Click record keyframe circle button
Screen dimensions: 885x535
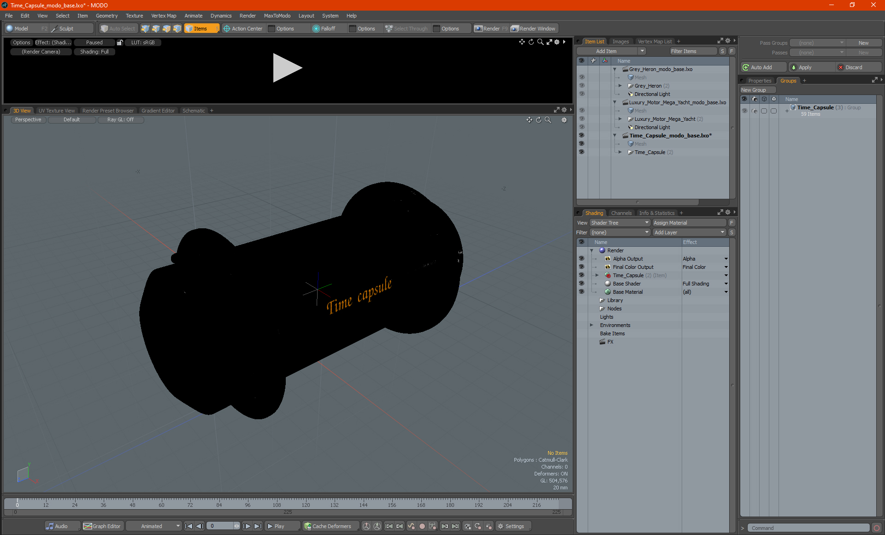tap(422, 526)
